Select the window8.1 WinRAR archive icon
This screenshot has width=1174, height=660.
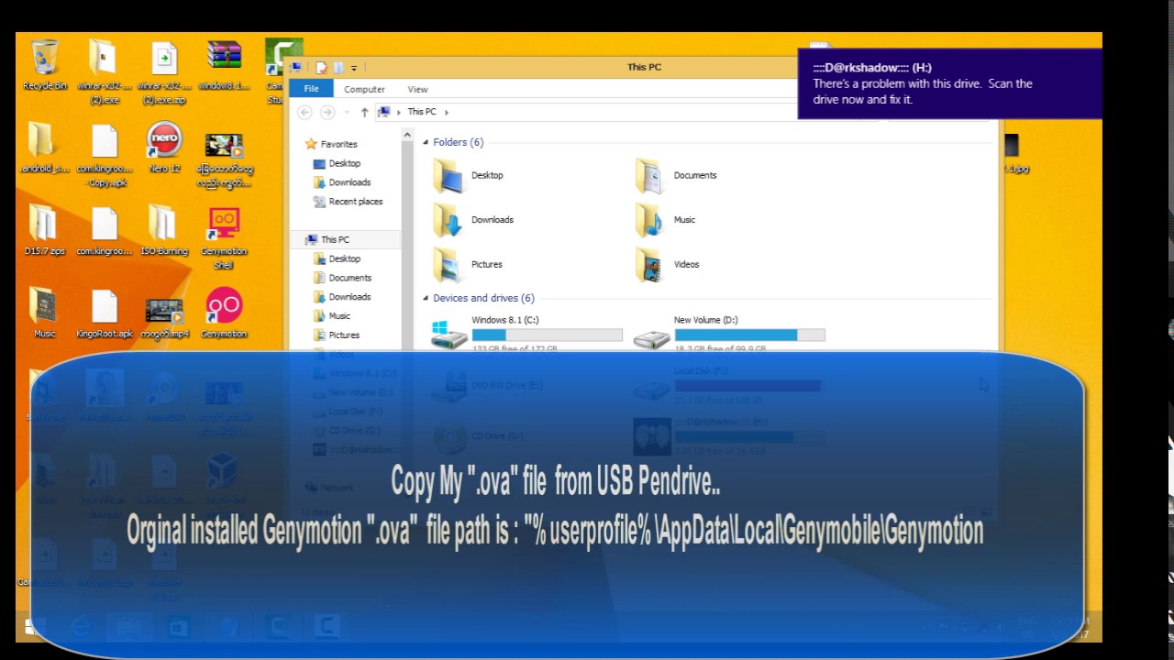[x=224, y=65]
